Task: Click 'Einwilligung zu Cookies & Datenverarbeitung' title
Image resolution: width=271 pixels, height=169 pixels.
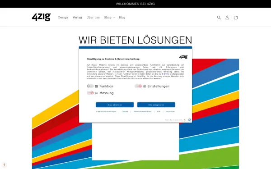Action: coord(113,59)
